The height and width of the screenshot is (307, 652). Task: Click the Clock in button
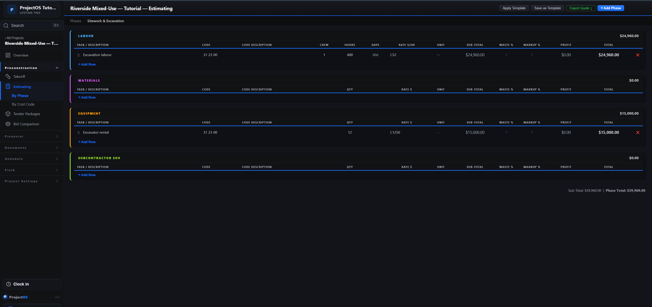tap(32, 284)
